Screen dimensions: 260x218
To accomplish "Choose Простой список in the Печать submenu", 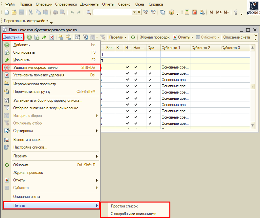I will [x=124, y=206].
